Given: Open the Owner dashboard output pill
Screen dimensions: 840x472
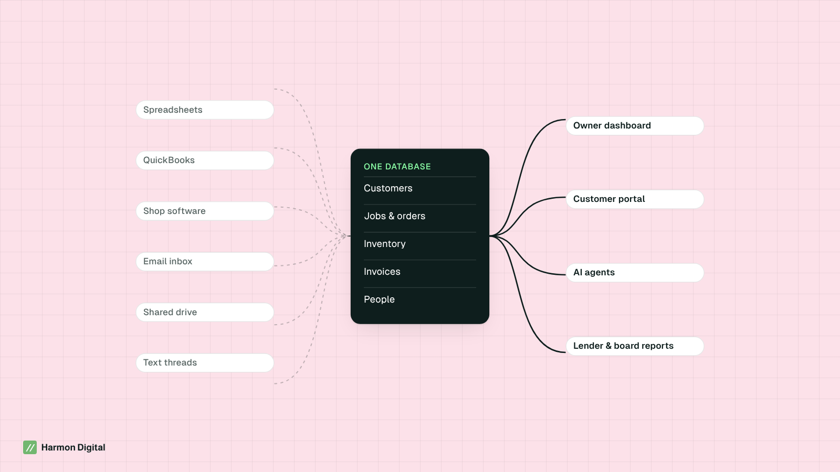Looking at the screenshot, I should pos(635,126).
